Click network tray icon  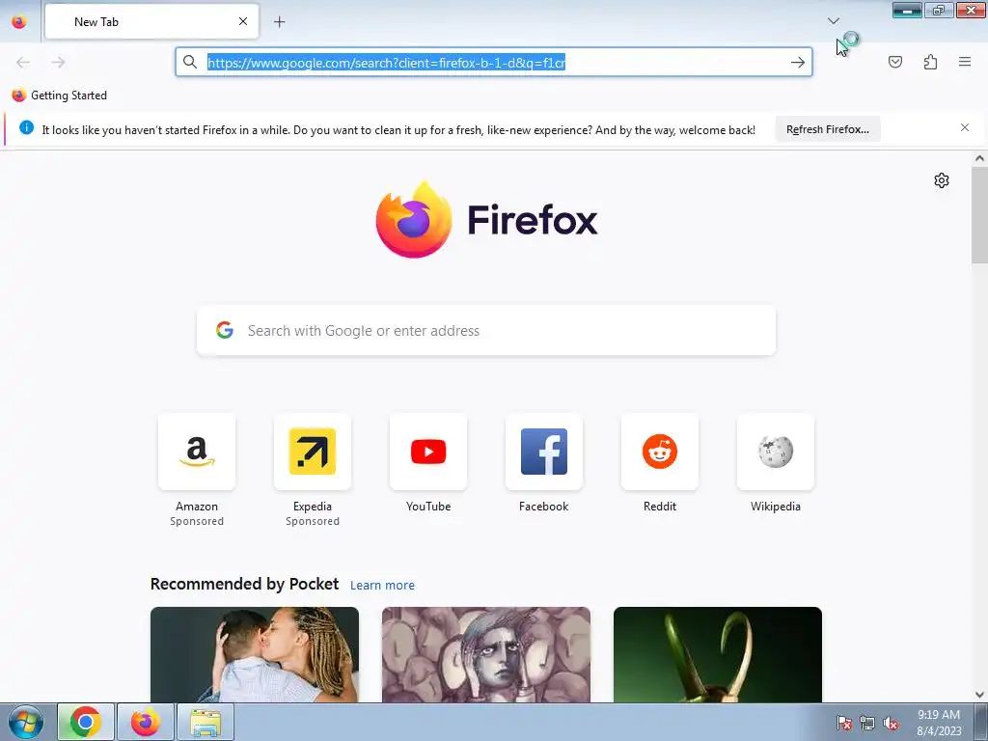tap(867, 723)
